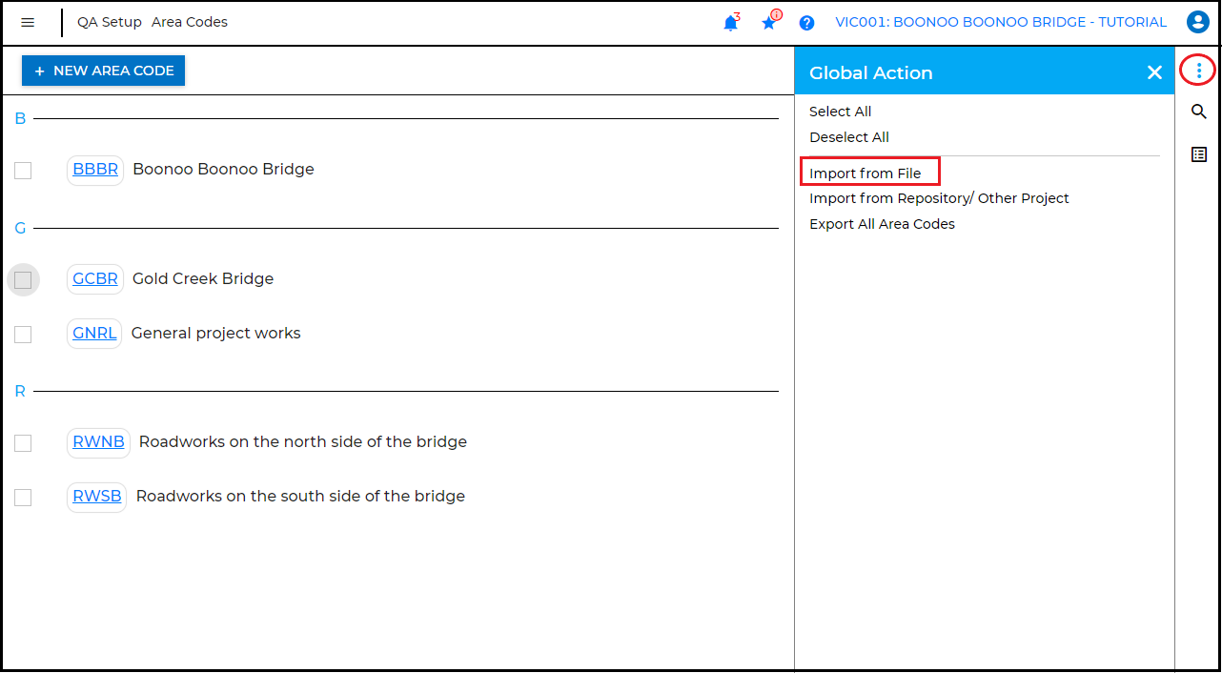This screenshot has width=1222, height=673.
Task: Check the box beside RWNB roadworks entry
Action: pyautogui.click(x=23, y=442)
